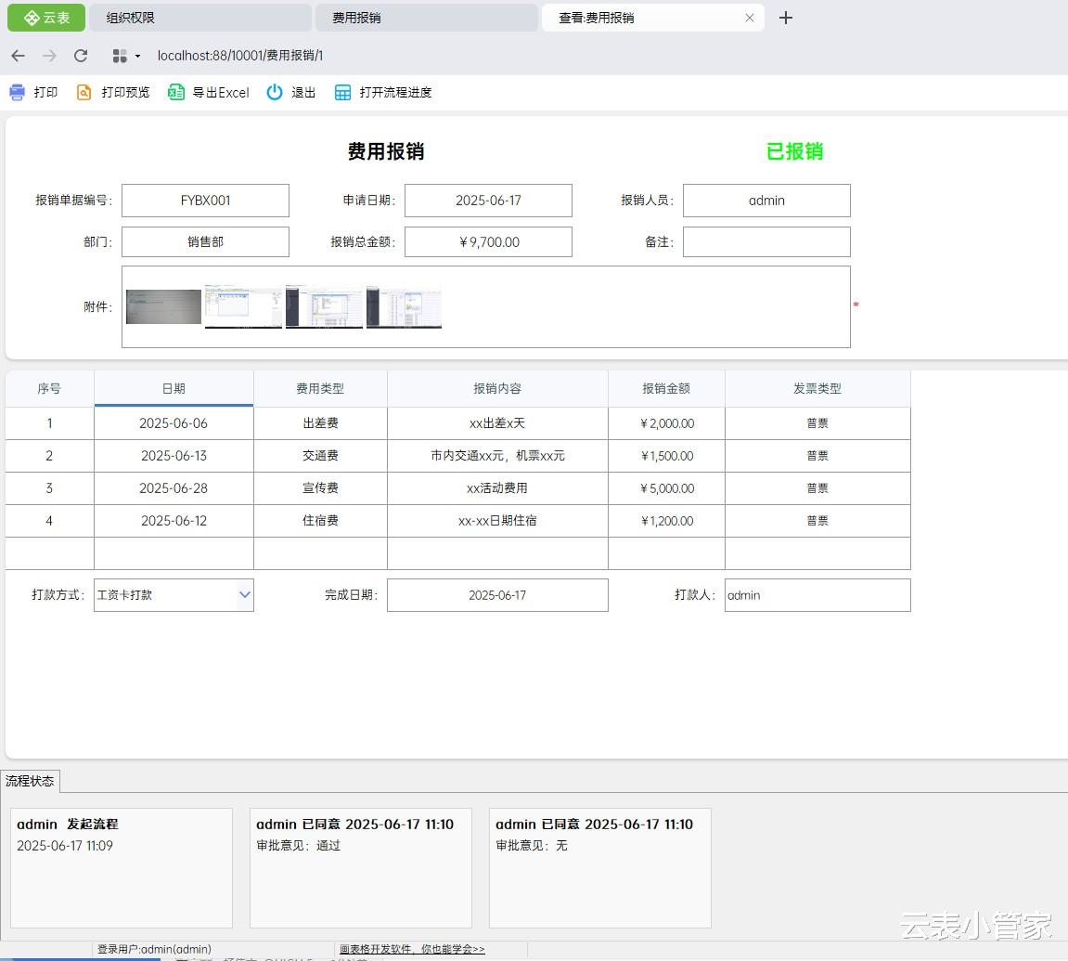1068x961 pixels.
Task: Open the fourth attachment thumbnail
Action: [x=404, y=307]
